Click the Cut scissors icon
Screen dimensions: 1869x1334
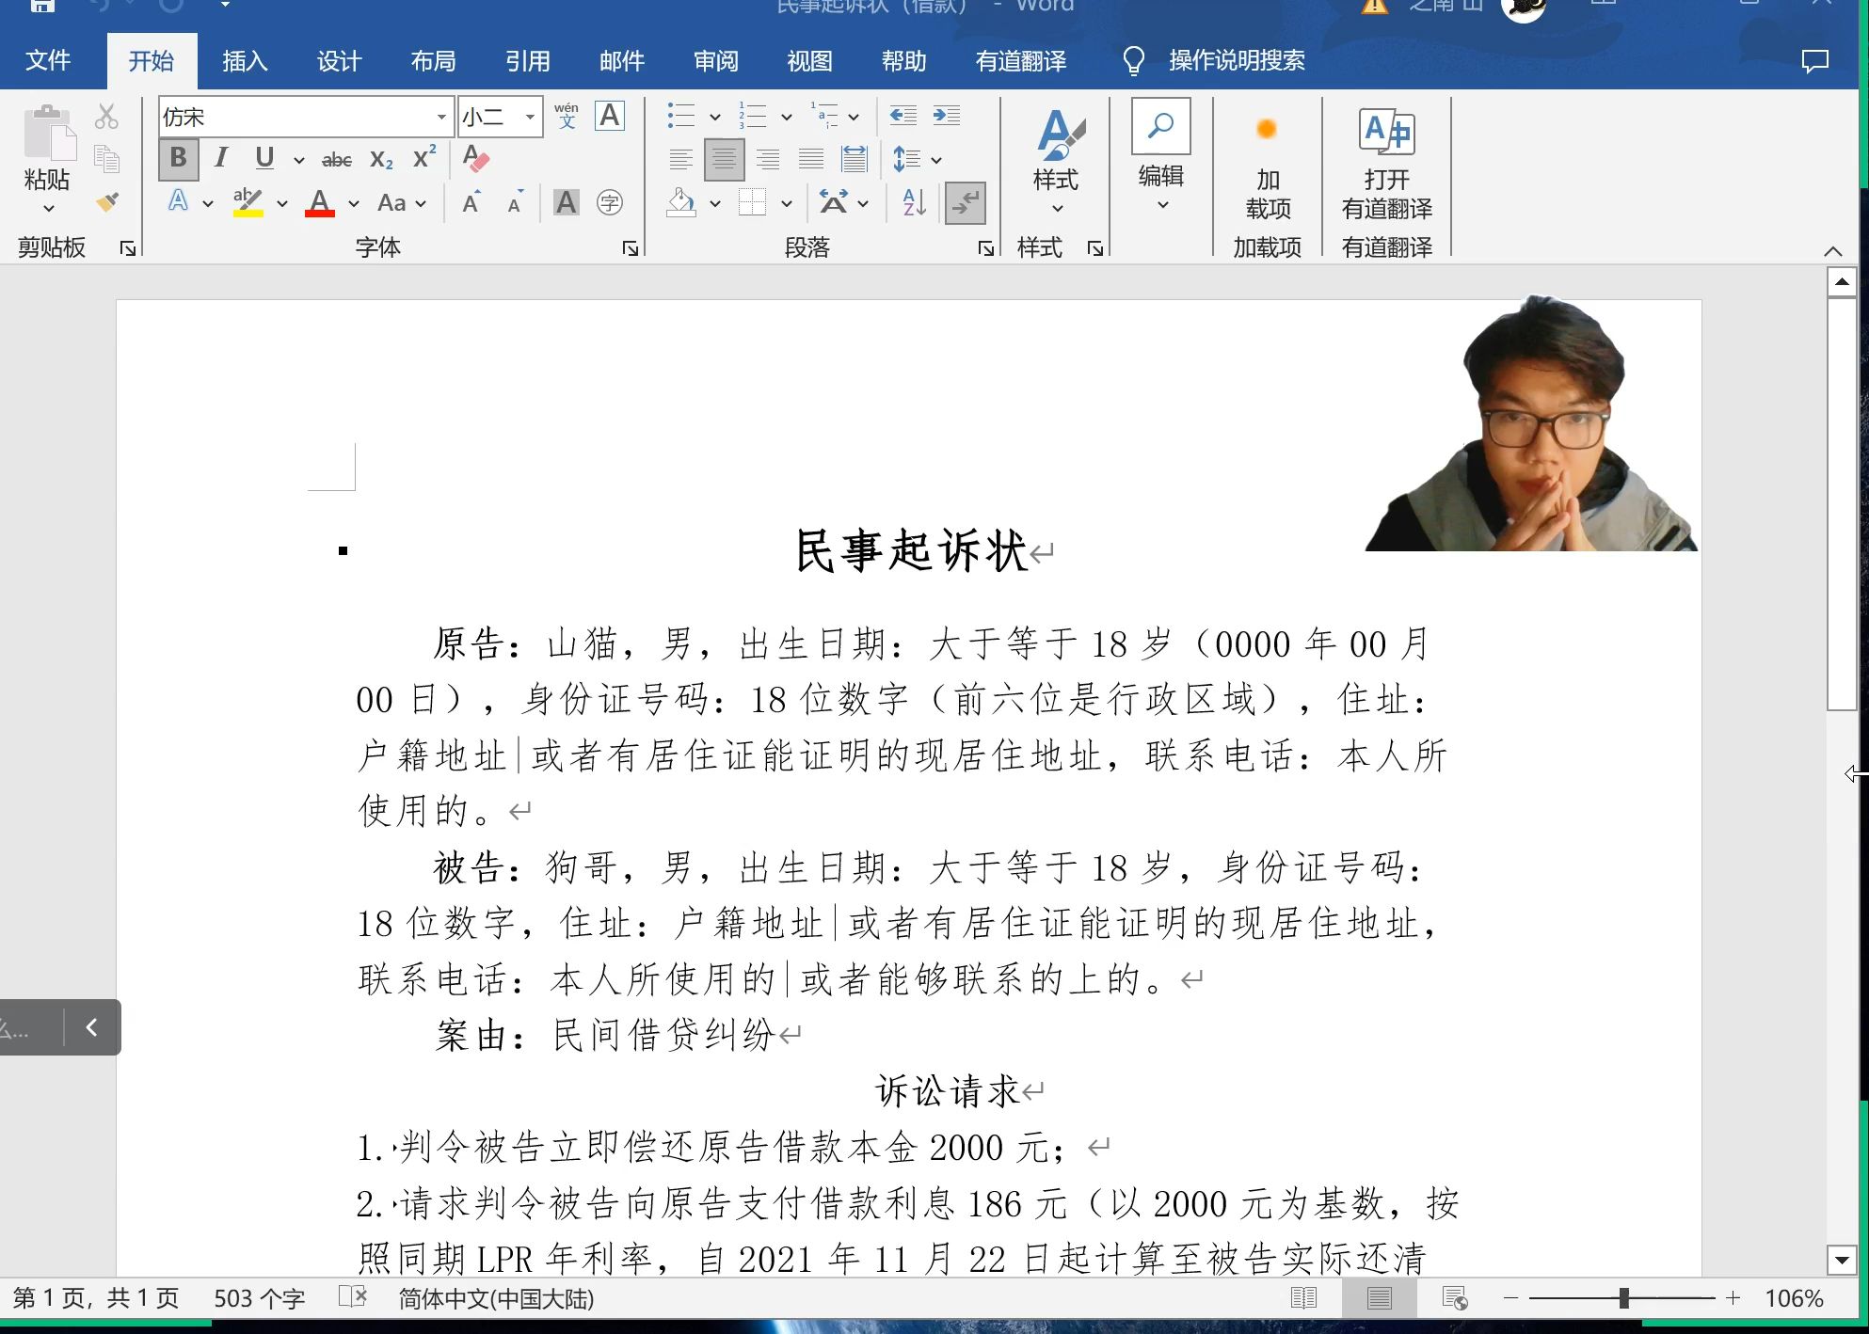tap(106, 117)
